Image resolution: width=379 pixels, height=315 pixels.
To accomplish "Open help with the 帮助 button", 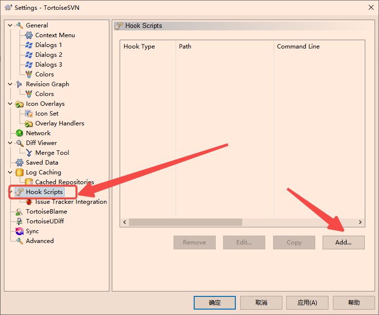I will pyautogui.click(x=354, y=303).
